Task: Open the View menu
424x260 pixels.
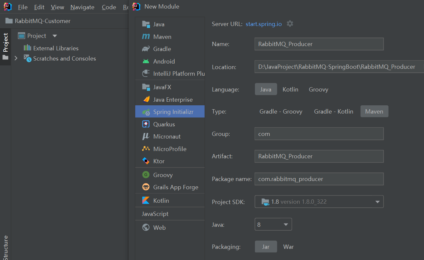Action: tap(58, 7)
